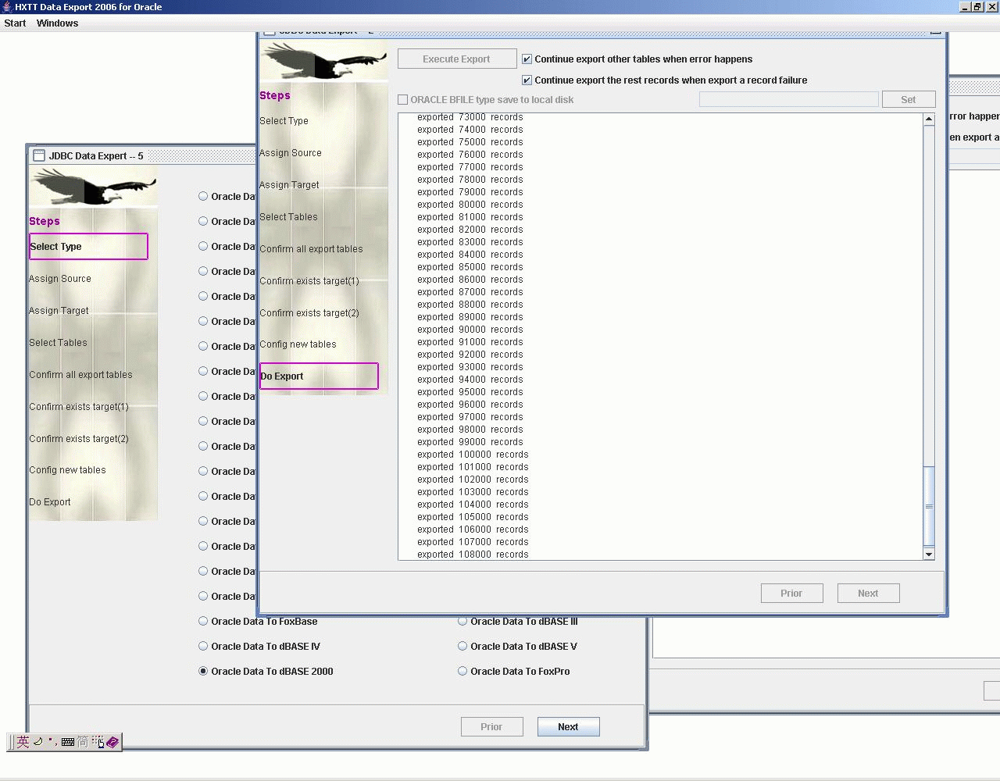Click log line 'exported 108000 records'
The image size is (1000, 781).
point(473,555)
